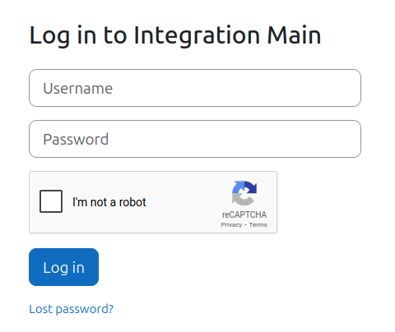Click the dash between Privacy and Terms
The height and width of the screenshot is (332, 395).
click(245, 225)
